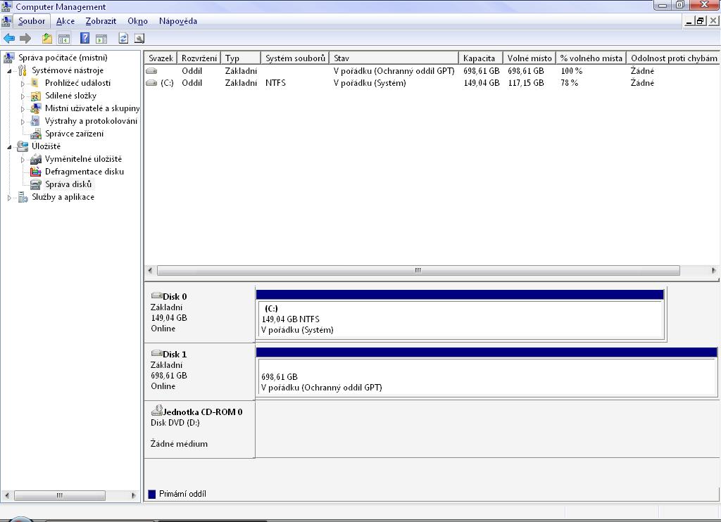Expand the Výstrahy a protokolování node
This screenshot has width=721, height=522.
(23, 122)
